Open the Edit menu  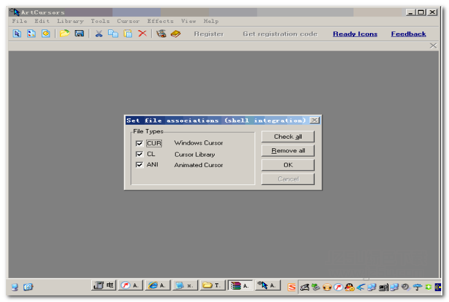(x=42, y=21)
